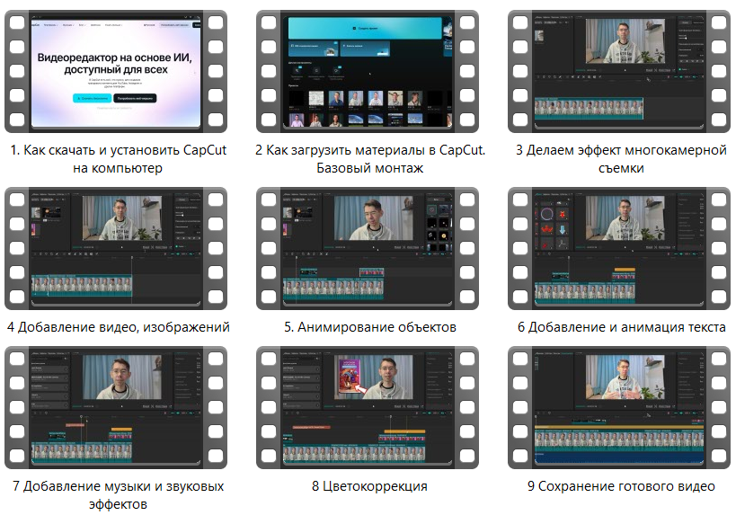Click caption "5. Анимирование объектов"
This screenshot has width=736, height=515.
tap(370, 327)
